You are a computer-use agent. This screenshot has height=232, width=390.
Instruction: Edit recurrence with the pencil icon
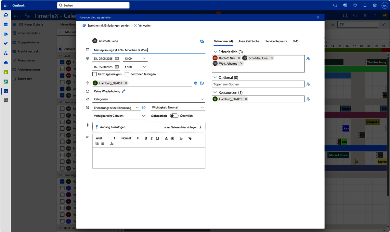[x=123, y=91]
